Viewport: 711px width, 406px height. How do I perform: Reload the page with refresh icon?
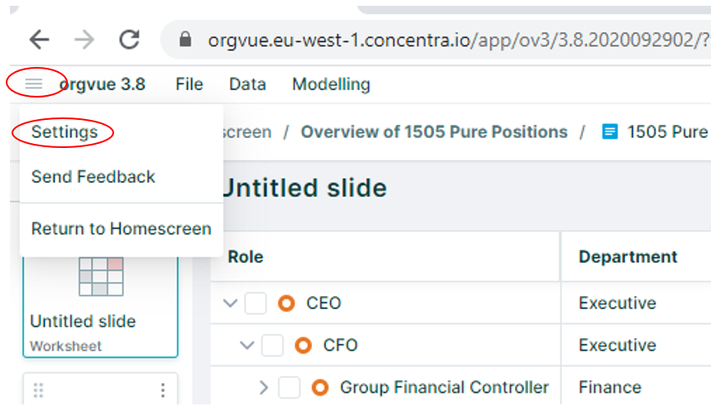[129, 40]
